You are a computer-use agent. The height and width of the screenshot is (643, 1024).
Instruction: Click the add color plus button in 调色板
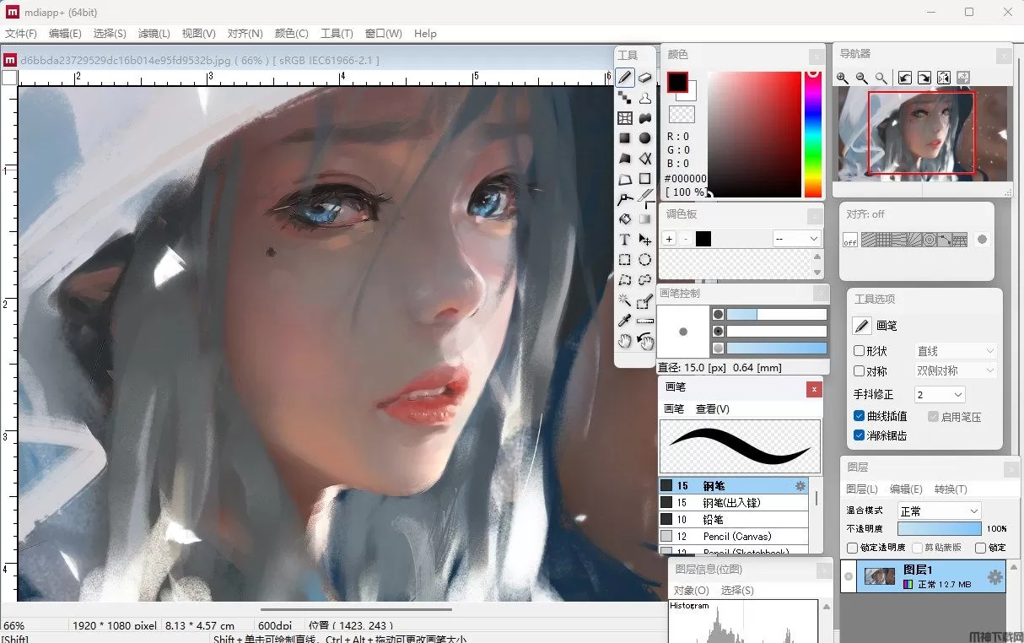[669, 239]
